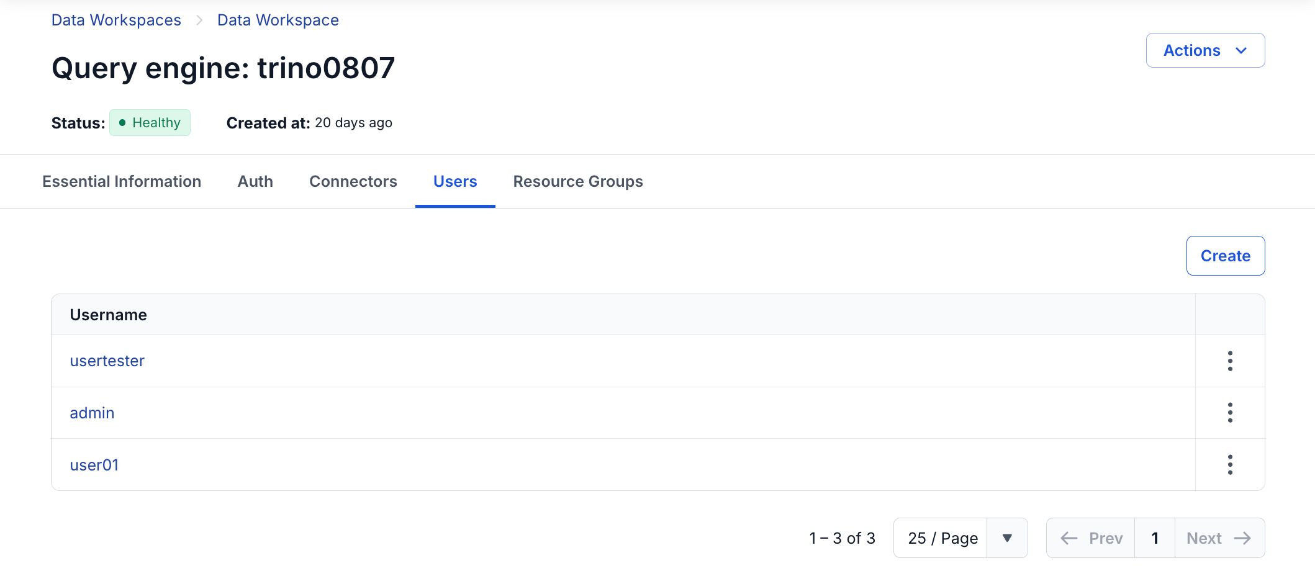Click the 'Query engine: trino0807' heading
This screenshot has width=1315, height=576.
click(223, 68)
